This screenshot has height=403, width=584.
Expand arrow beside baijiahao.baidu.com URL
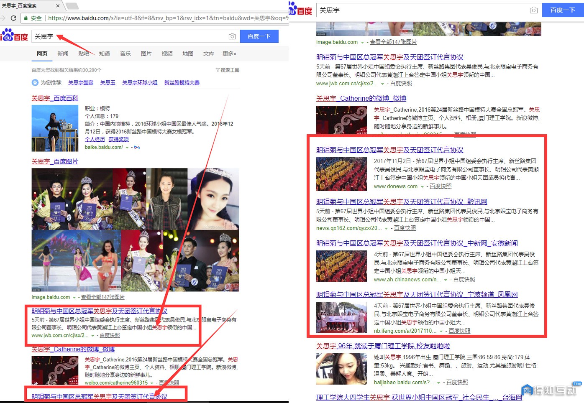click(438, 383)
